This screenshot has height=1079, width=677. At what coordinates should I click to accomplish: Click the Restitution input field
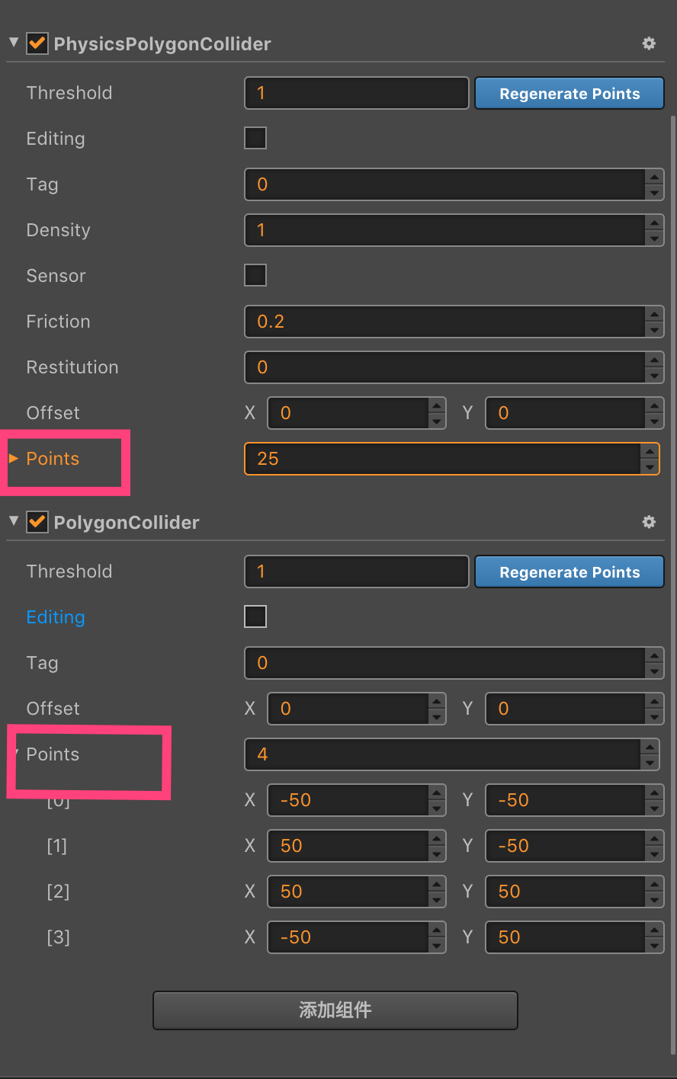(445, 367)
